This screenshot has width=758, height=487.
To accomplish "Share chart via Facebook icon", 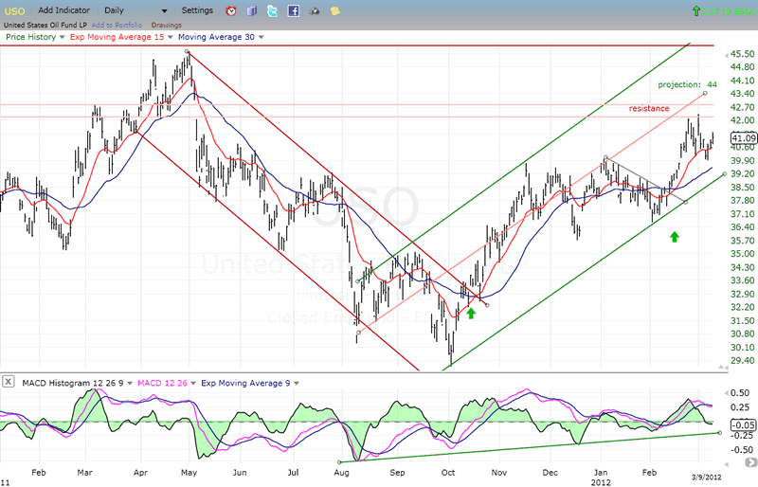I will click(293, 10).
